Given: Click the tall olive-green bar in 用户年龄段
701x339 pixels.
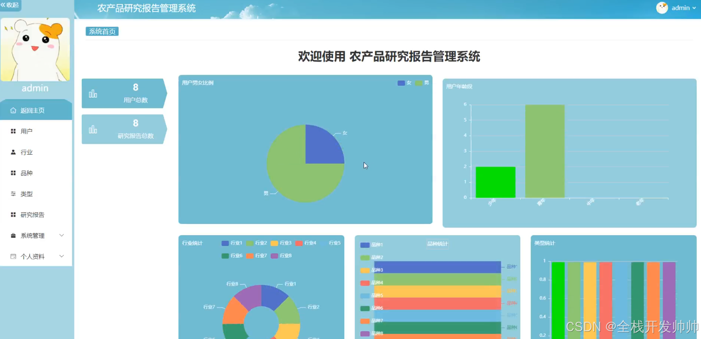Looking at the screenshot, I should [545, 151].
